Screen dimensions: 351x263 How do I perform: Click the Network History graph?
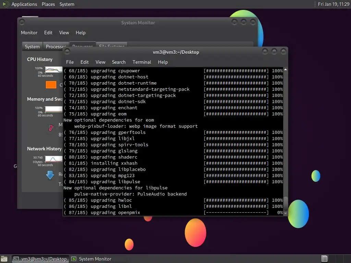(x=54, y=159)
